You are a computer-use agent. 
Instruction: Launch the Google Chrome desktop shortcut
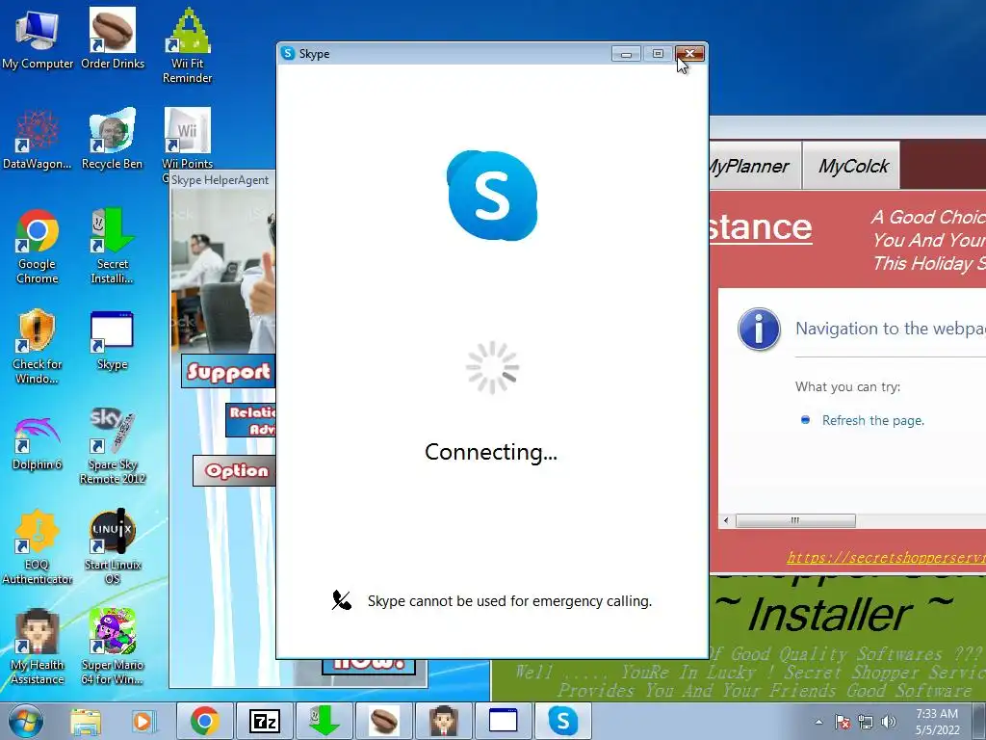38,247
